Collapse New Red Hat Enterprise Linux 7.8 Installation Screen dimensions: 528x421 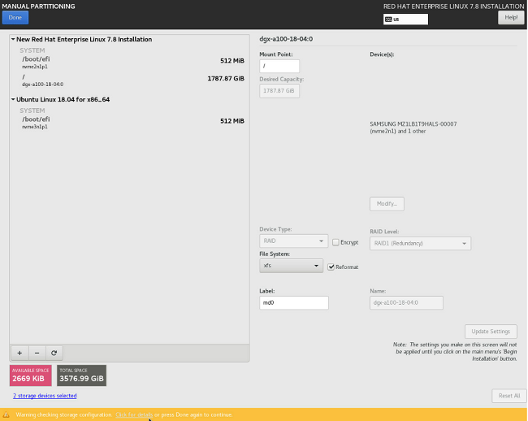click(x=14, y=39)
